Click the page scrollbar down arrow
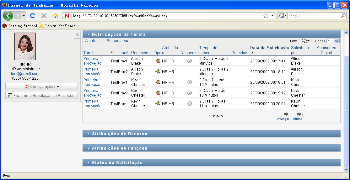The image size is (350, 180). [x=346, y=169]
